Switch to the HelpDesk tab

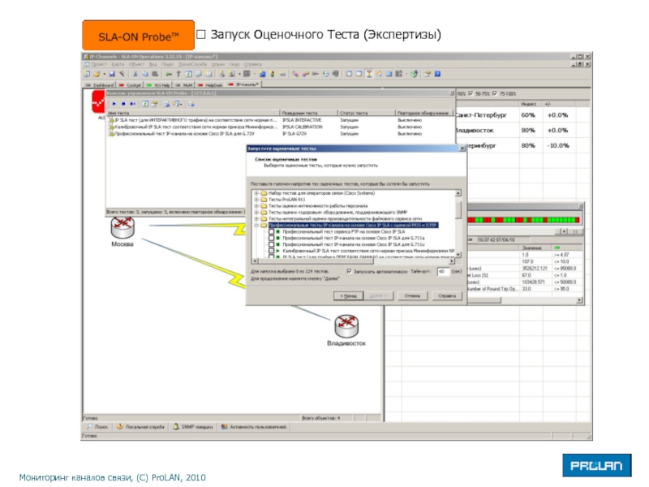[x=210, y=85]
